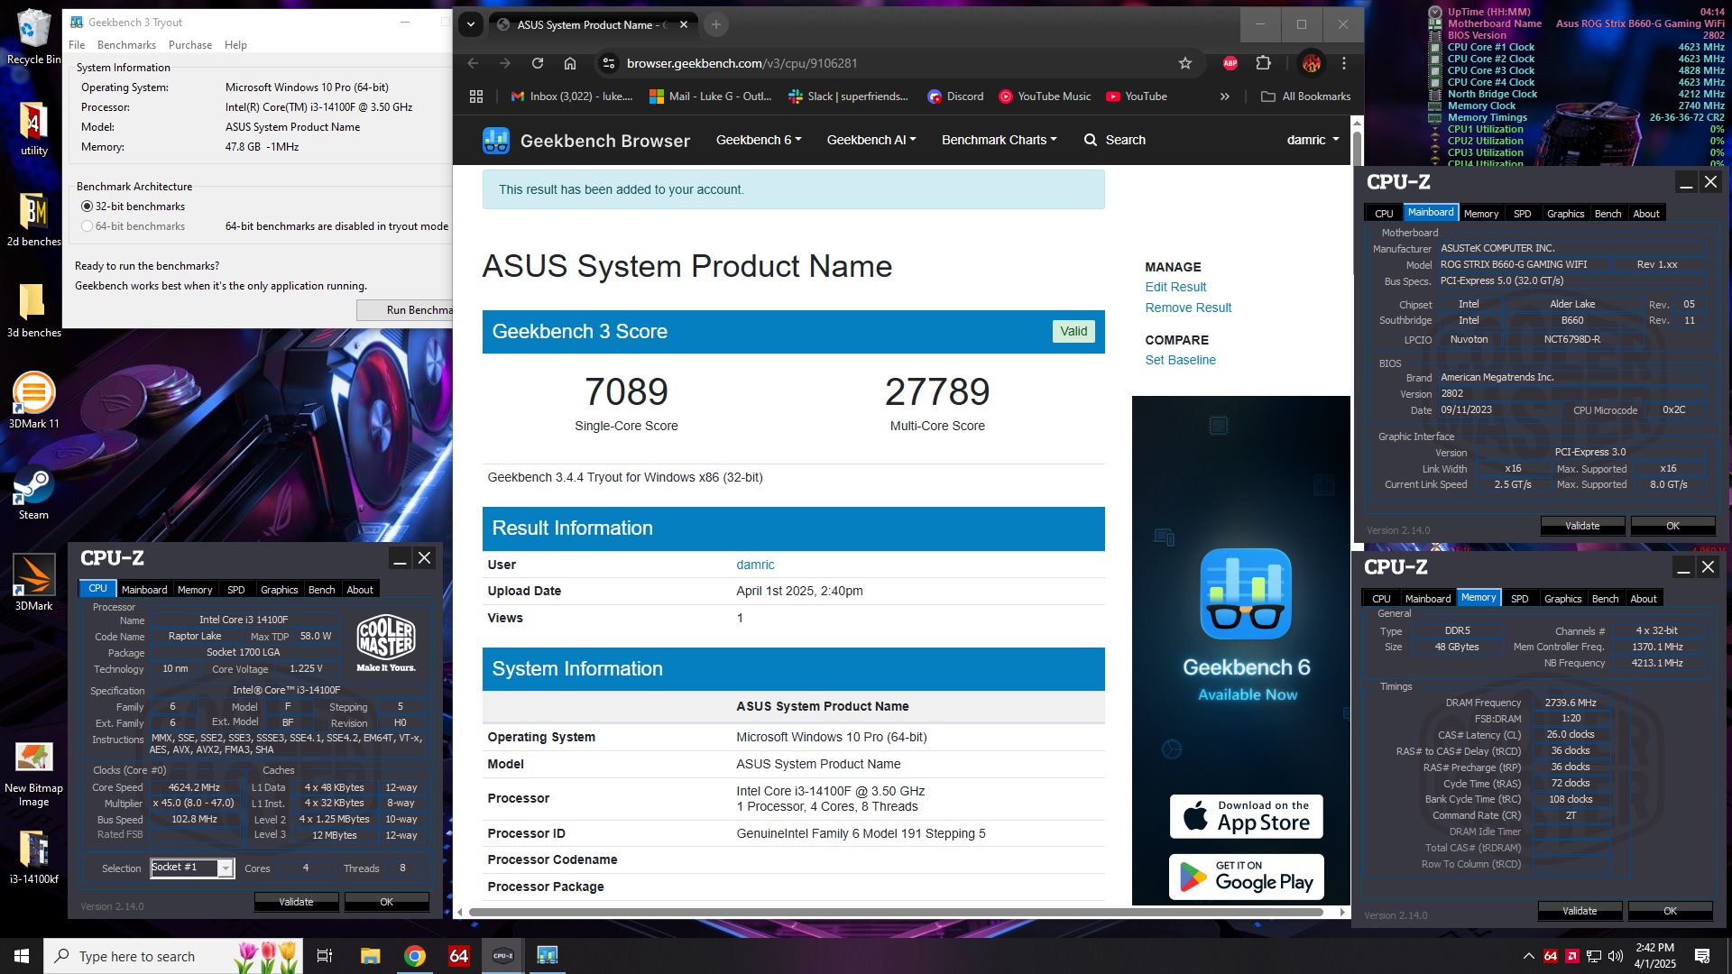Open the 3d benches folder icon
This screenshot has width=1732, height=974.
33,310
